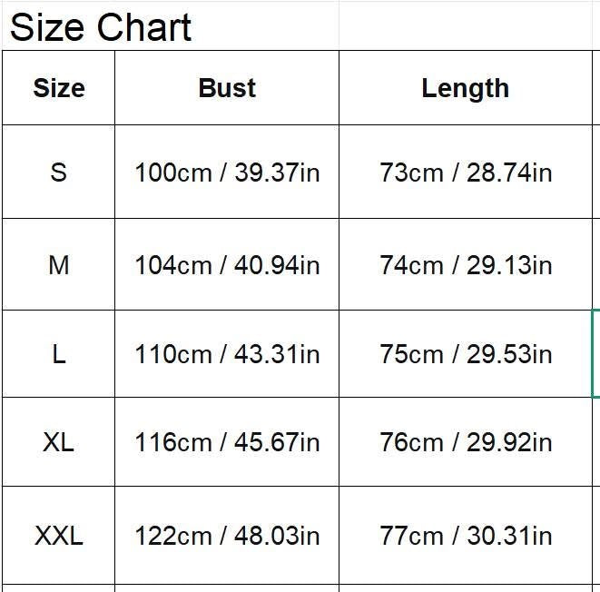600x592 pixels.
Task: Click the XL size cell
Action: click(x=58, y=442)
